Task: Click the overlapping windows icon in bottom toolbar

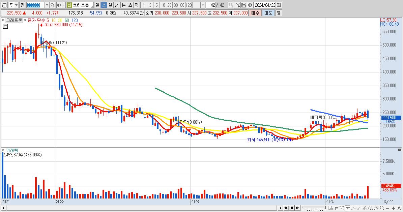Action: coord(336,208)
